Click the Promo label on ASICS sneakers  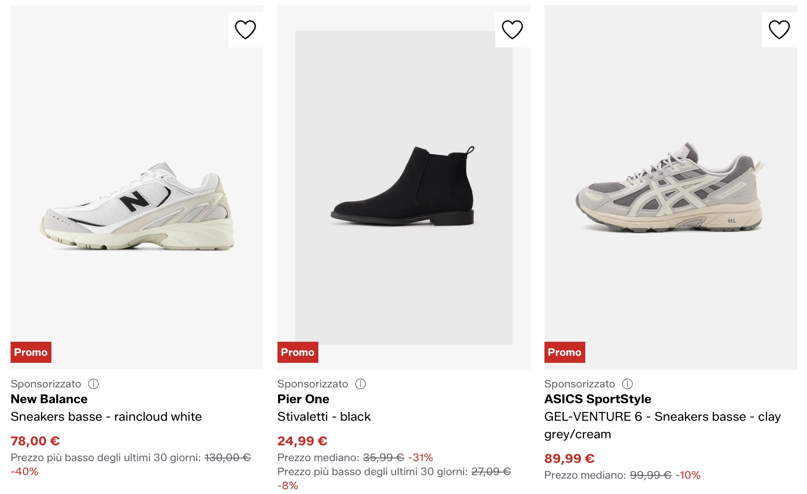pyautogui.click(x=565, y=352)
